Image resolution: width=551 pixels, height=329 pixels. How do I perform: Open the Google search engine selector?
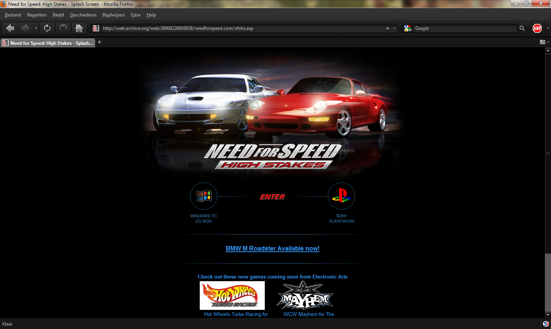coord(408,28)
